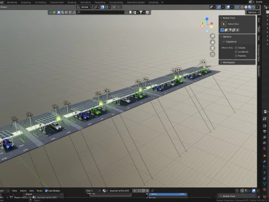Switch to material preview shading
The width and height of the screenshot is (269, 202).
[x=250, y=7]
